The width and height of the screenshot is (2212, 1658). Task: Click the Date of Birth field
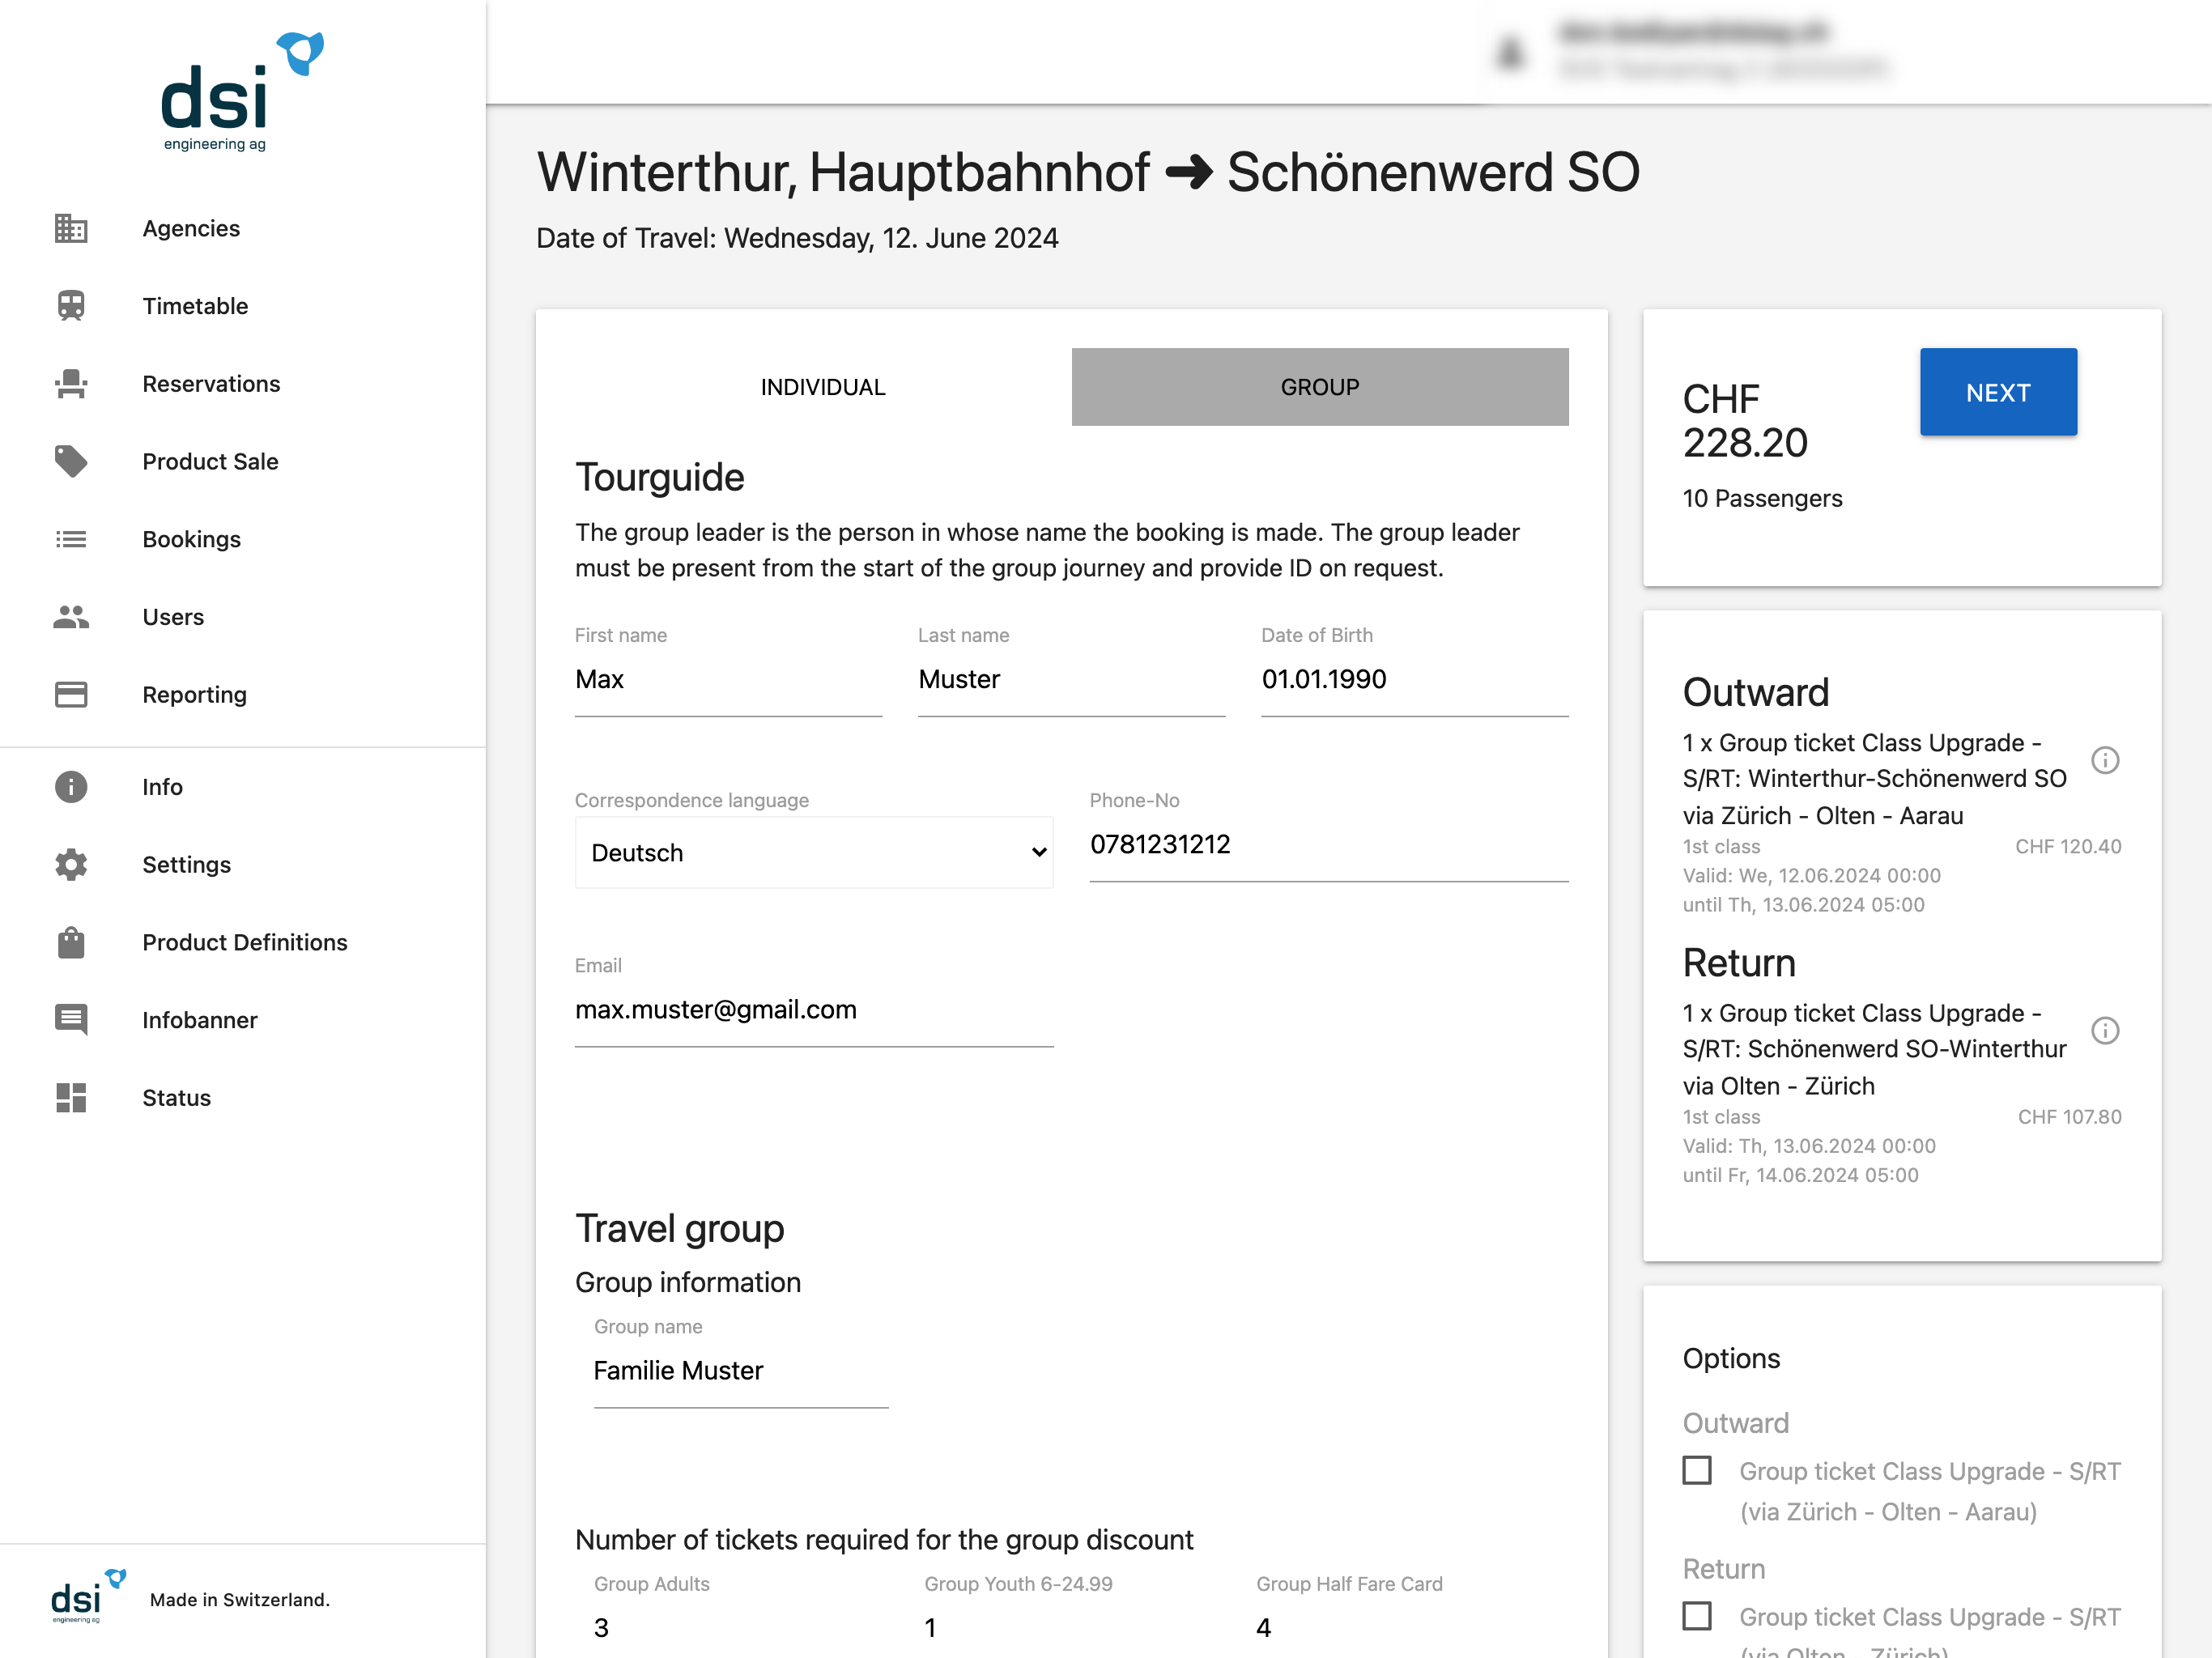[1414, 680]
